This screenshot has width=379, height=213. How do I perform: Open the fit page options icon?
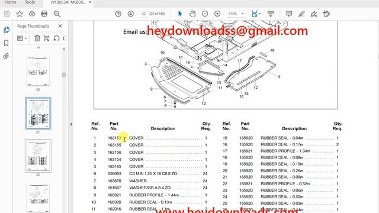click(x=255, y=14)
